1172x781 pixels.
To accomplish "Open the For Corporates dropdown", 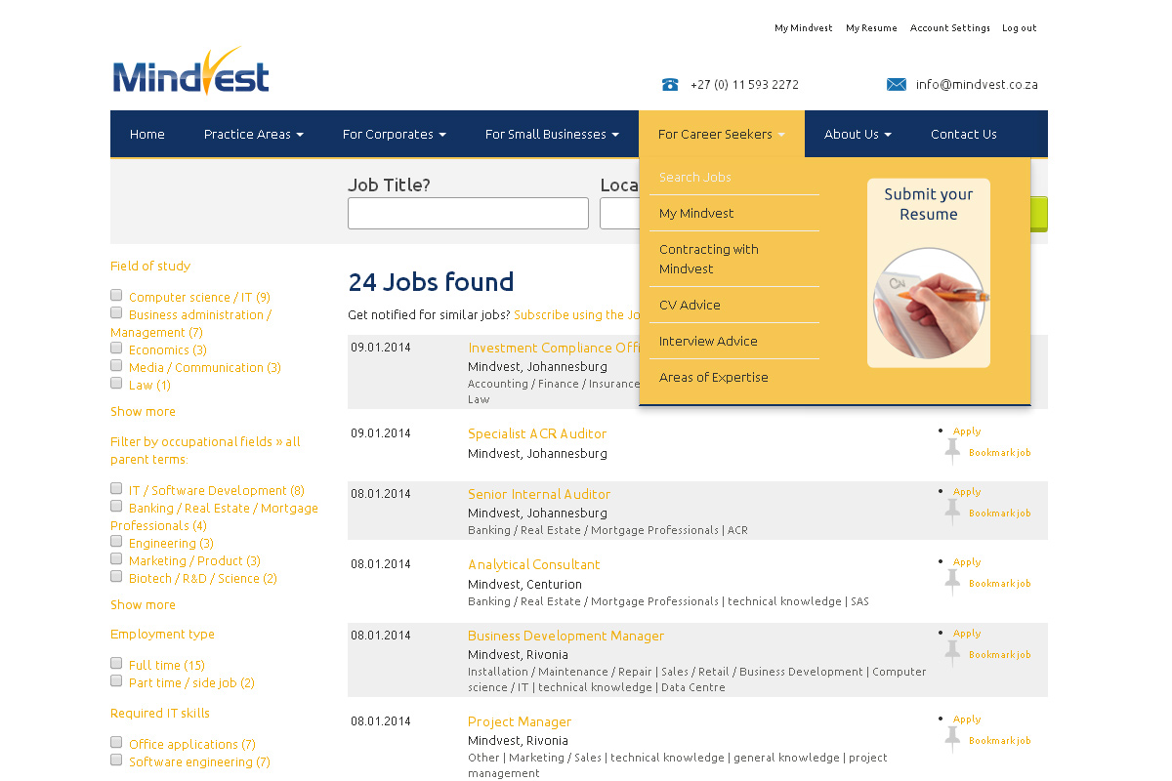I will coord(394,135).
